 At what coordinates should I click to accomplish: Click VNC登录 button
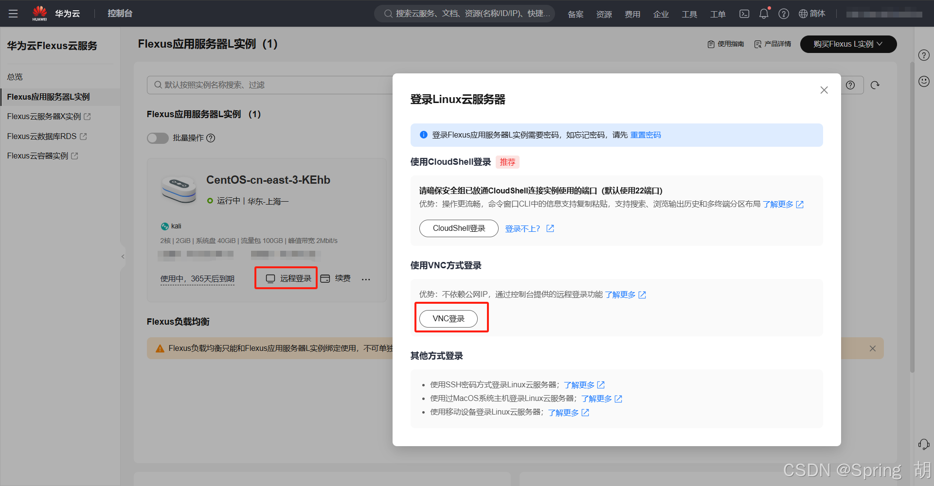[x=449, y=319]
